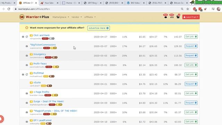This screenshot has height=125, width=222.
Task: Open the Insurgency offer link
Action: tap(40, 54)
